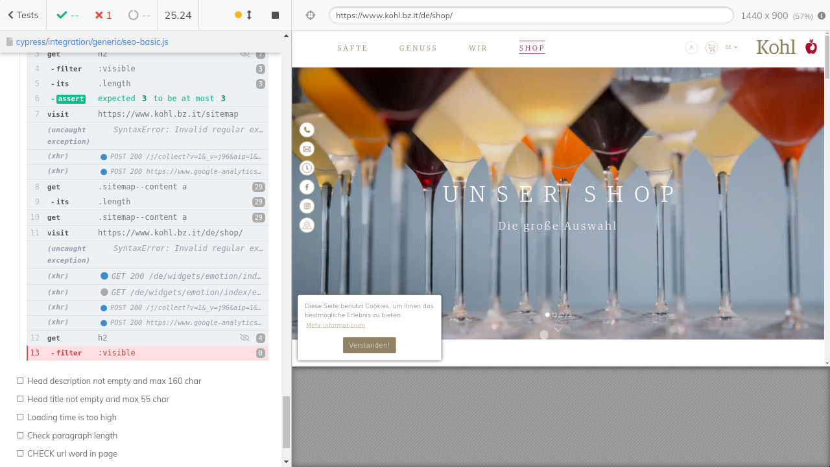Viewport: 830px width, 467px height.
Task: Open the seo-basic.js spec file link
Action: [92, 42]
